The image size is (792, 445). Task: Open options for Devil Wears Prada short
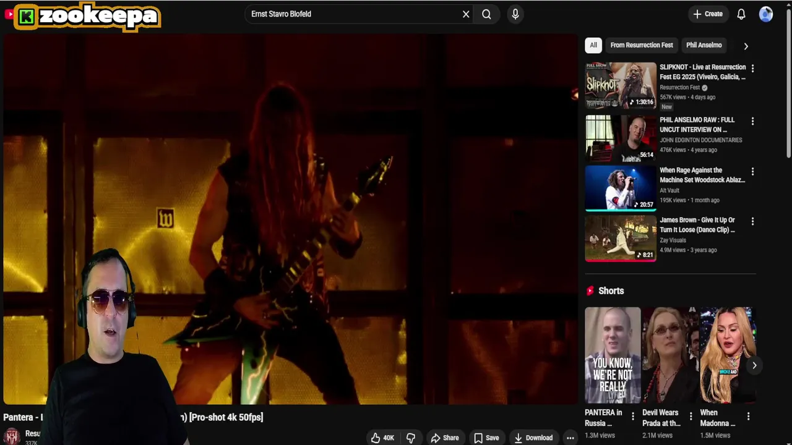(x=691, y=417)
